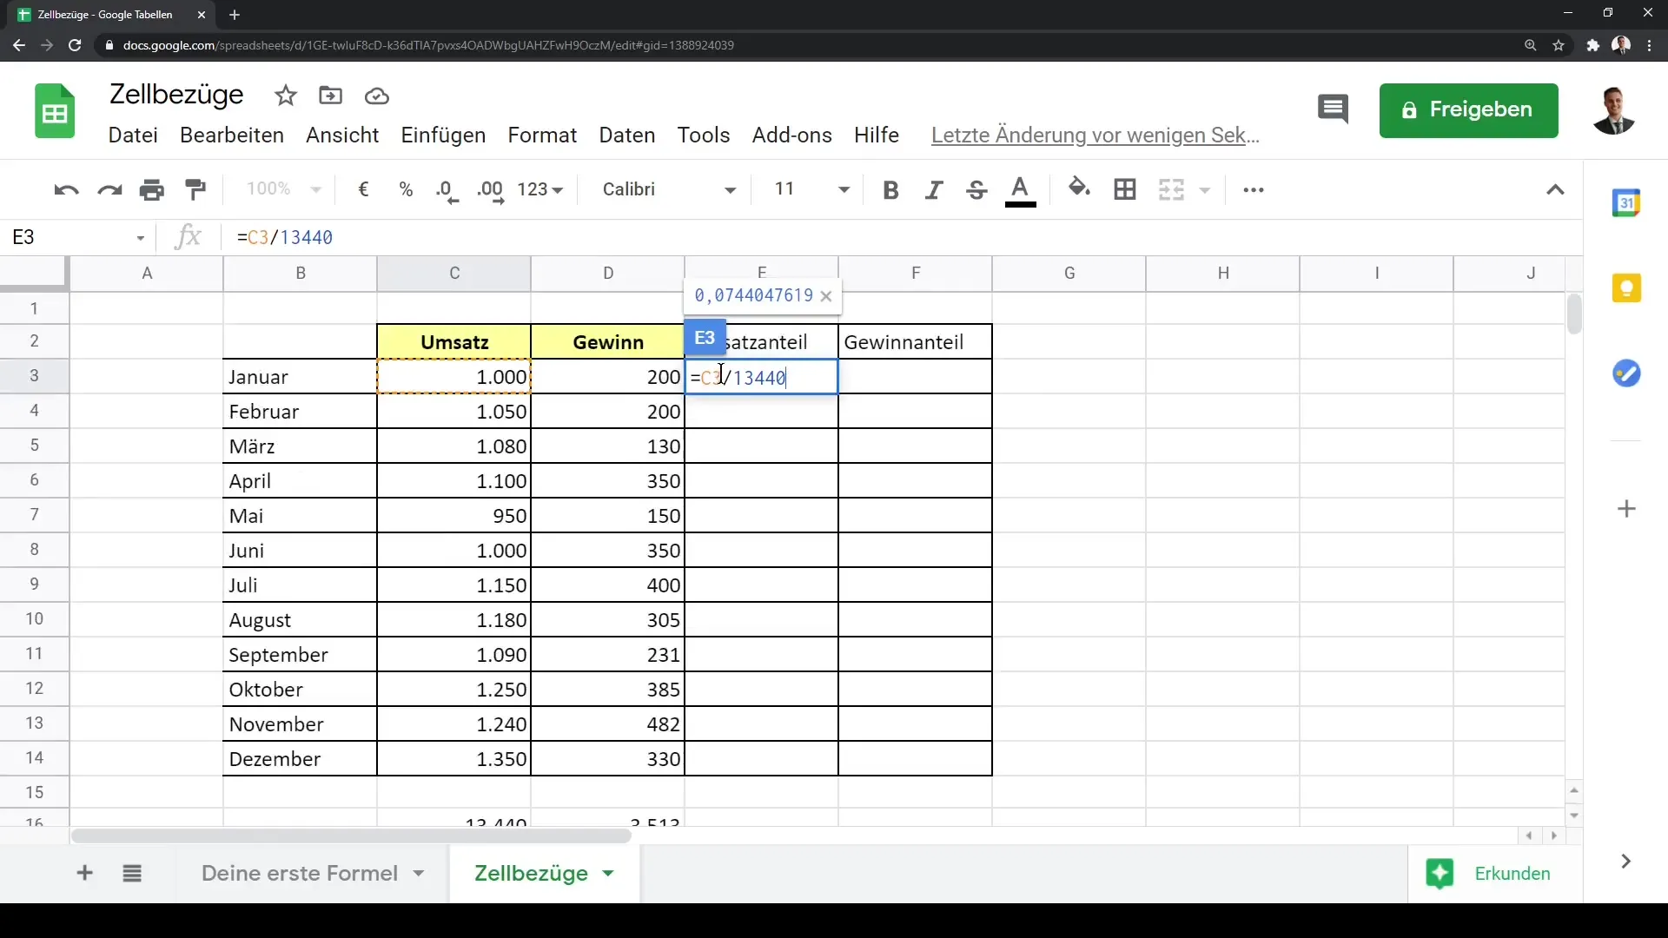Open the Datei menu
Screen dimensions: 1668x938
click(133, 135)
